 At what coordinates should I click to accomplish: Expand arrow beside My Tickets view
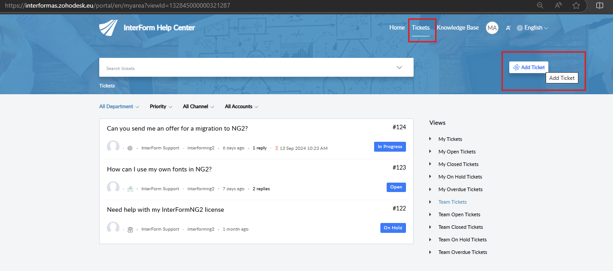coord(430,139)
